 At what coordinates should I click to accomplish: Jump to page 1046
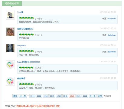click(46, 96)
